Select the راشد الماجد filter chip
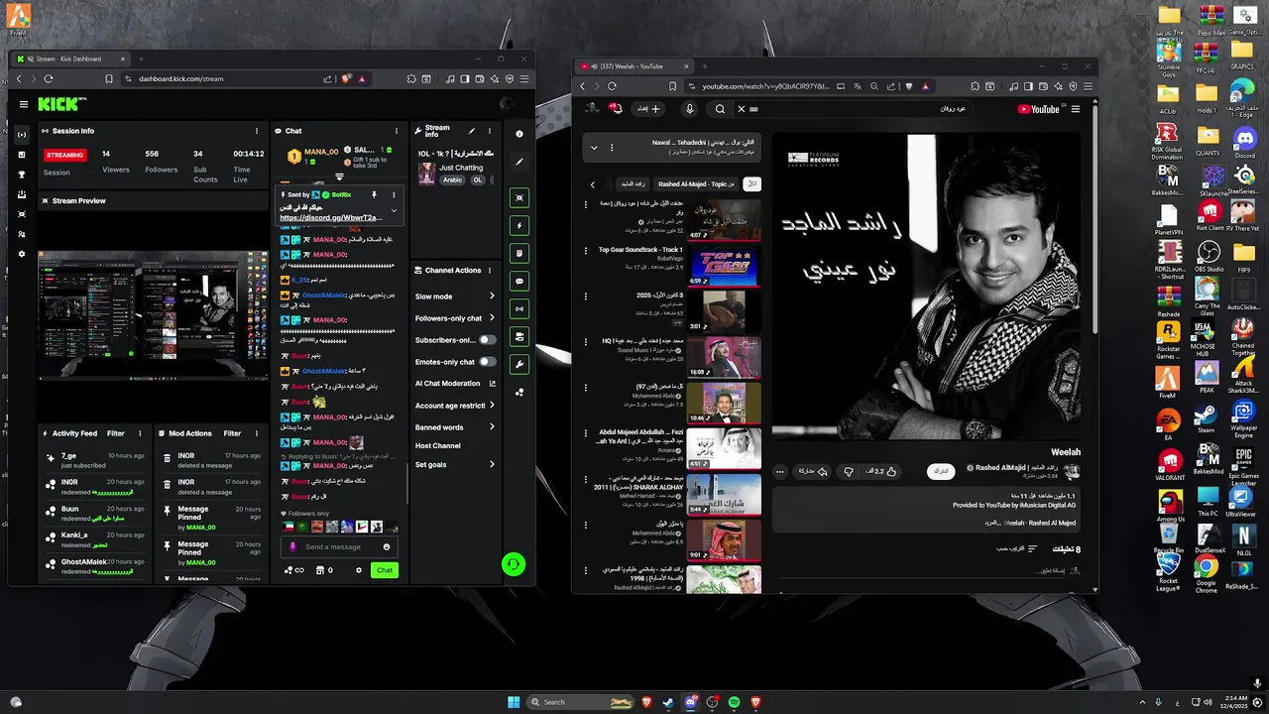This screenshot has width=1269, height=714. coord(633,183)
